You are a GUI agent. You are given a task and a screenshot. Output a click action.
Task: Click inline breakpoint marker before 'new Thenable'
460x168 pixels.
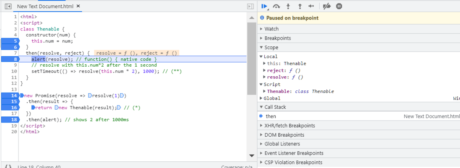(57, 108)
